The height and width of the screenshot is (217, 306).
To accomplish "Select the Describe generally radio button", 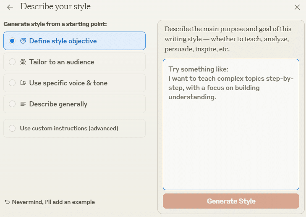I will pyautogui.click(x=12, y=104).
